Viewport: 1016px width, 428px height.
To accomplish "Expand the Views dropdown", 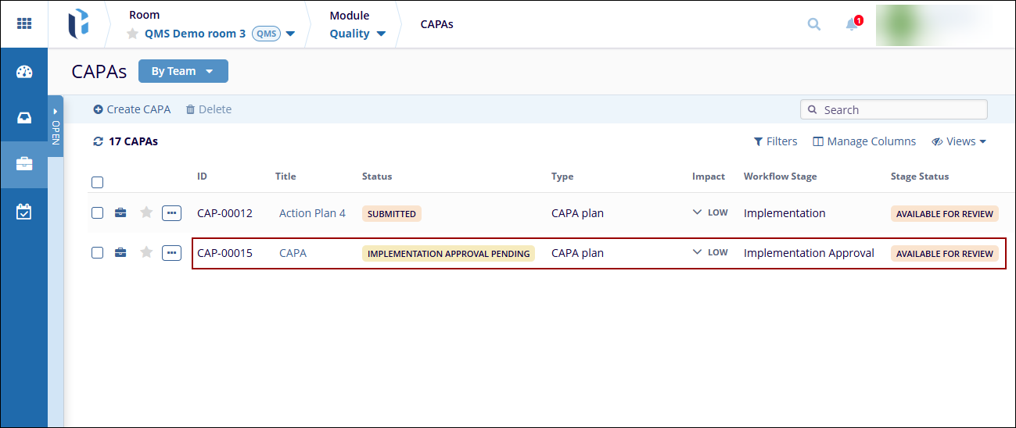I will [x=959, y=141].
